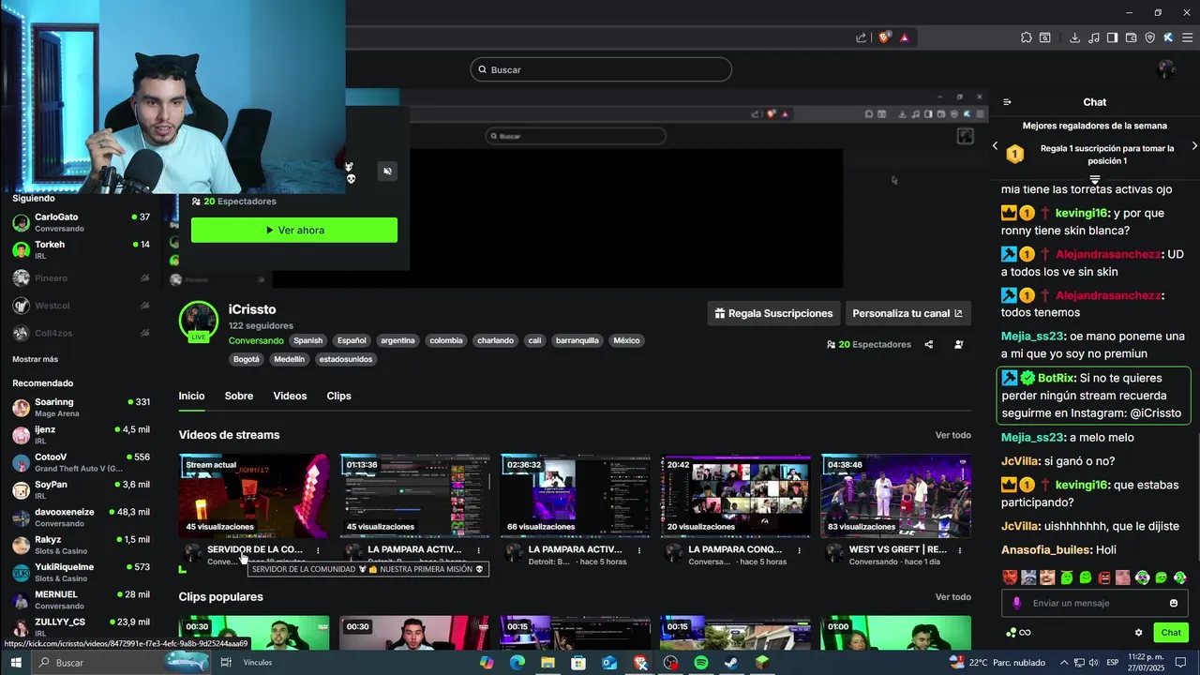Open browser downloads icon
The image size is (1200, 675).
tap(1074, 37)
